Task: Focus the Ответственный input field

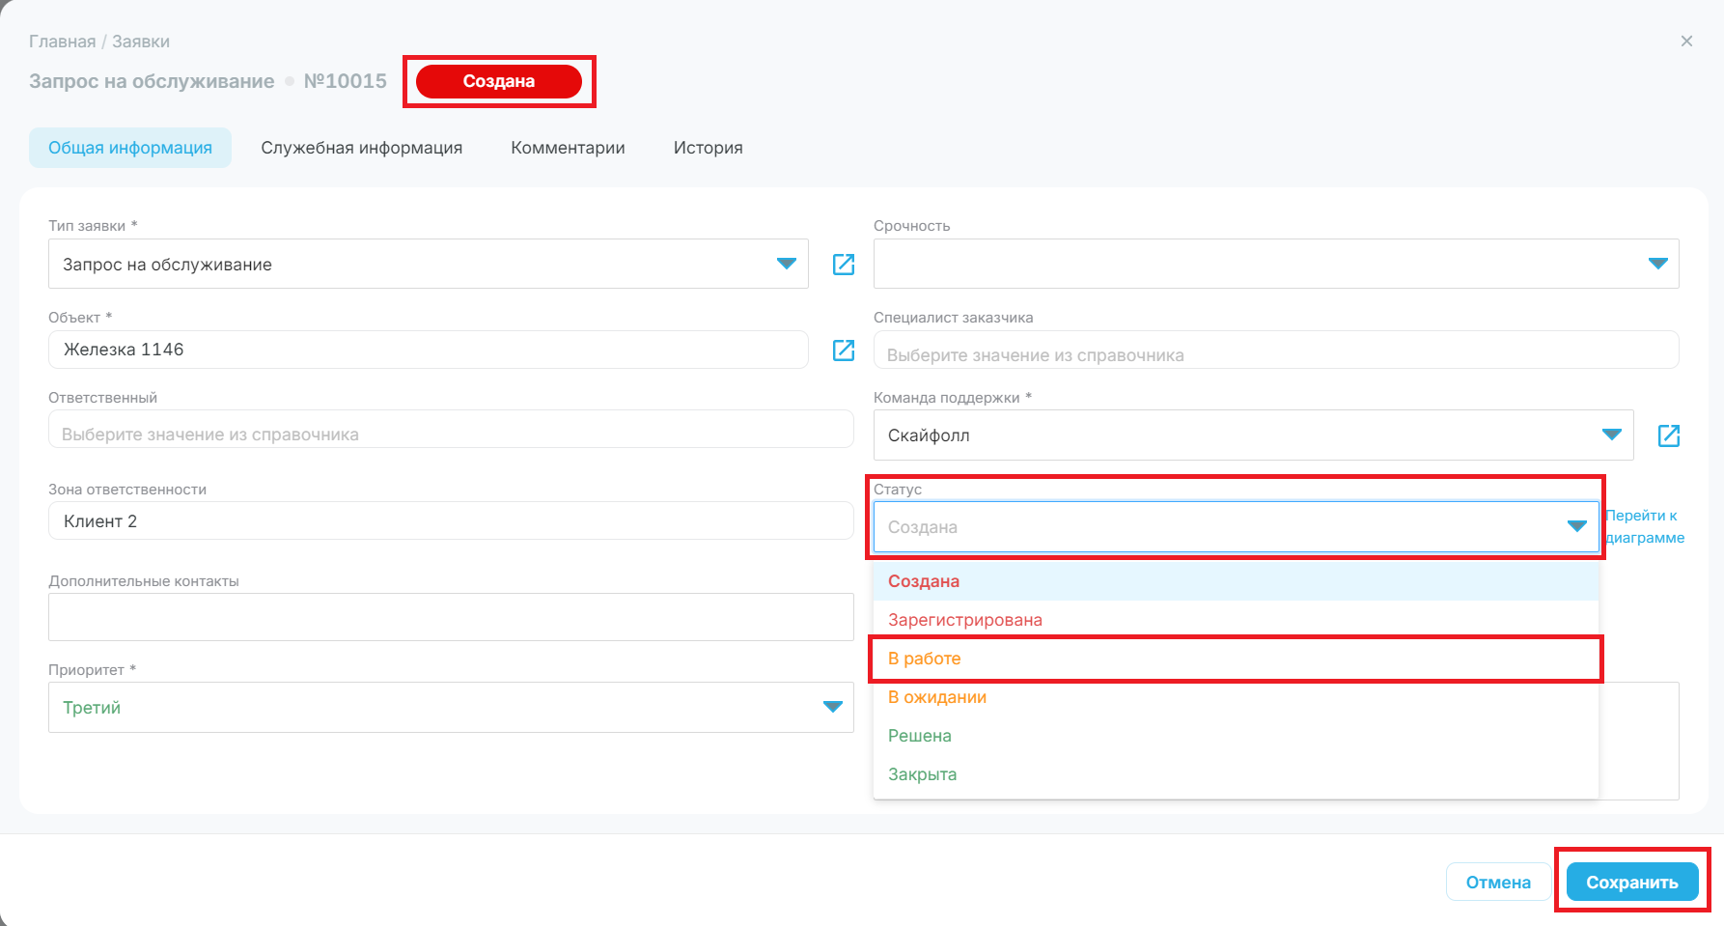Action: pos(451,429)
